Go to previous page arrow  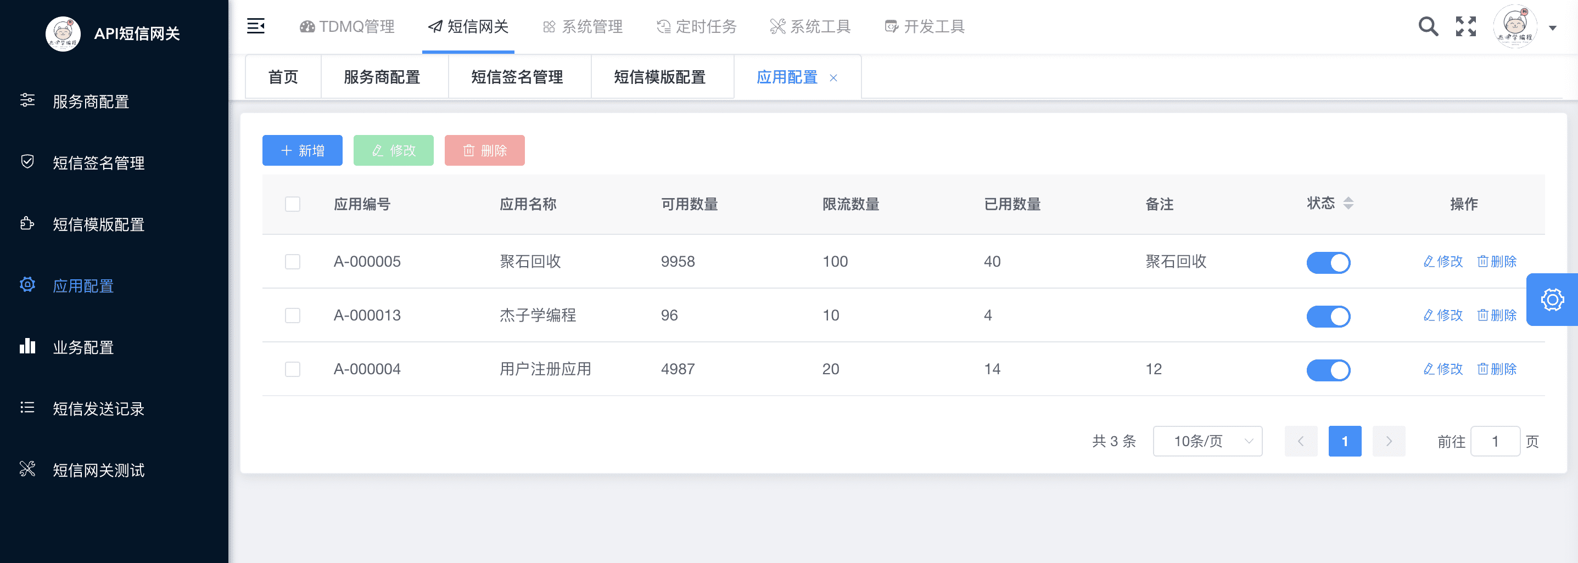click(x=1301, y=441)
